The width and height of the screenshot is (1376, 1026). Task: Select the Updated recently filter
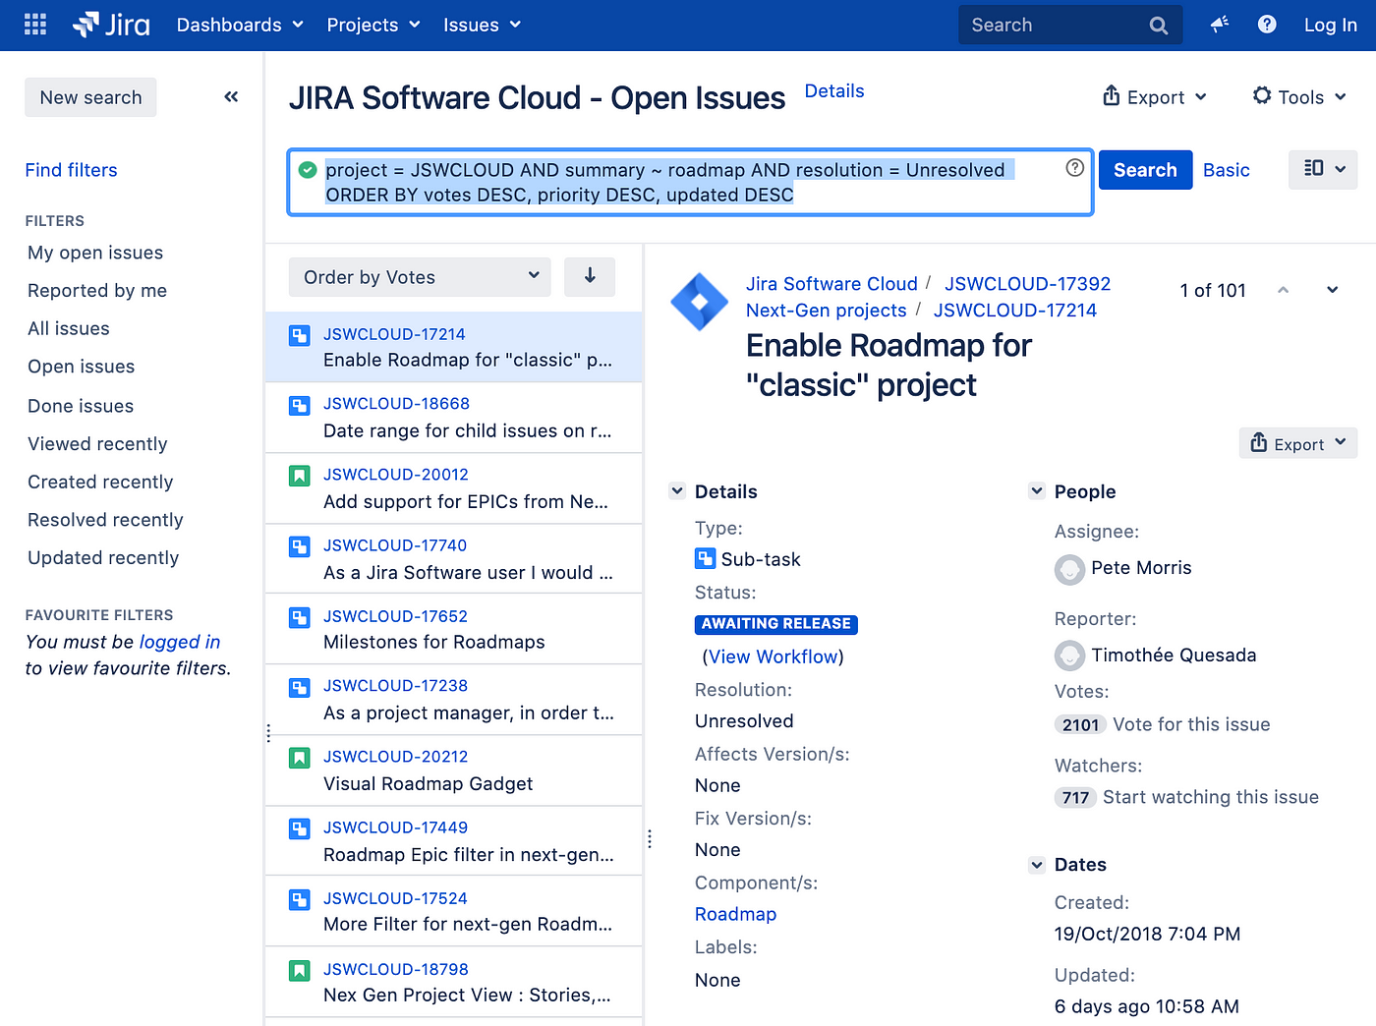point(103,557)
